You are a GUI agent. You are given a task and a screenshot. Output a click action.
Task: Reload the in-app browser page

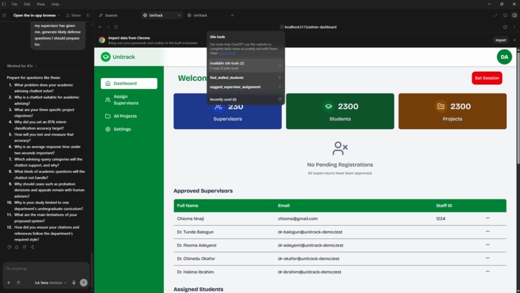pos(116,27)
